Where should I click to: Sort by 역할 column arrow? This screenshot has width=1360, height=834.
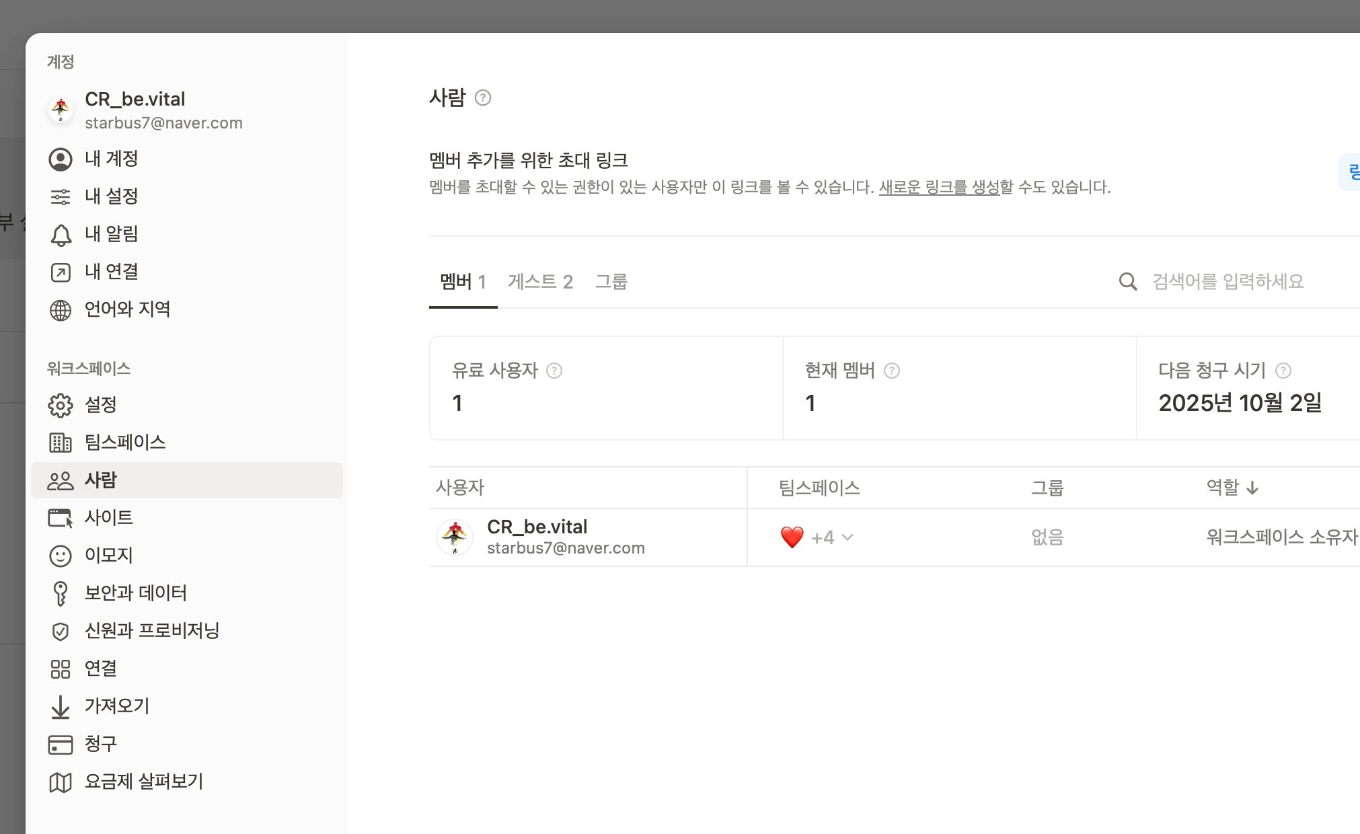click(x=1252, y=488)
